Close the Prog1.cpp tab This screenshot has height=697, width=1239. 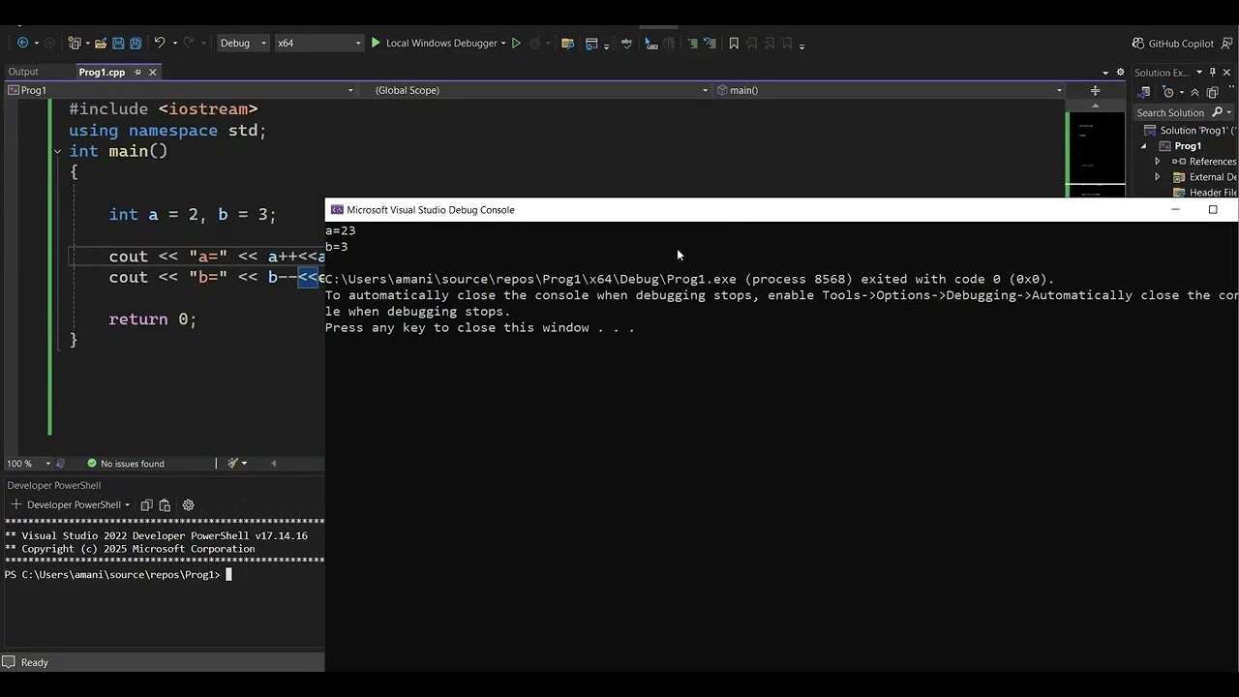[152, 72]
